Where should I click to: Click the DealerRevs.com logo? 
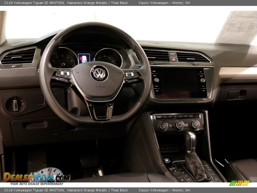point(36,177)
